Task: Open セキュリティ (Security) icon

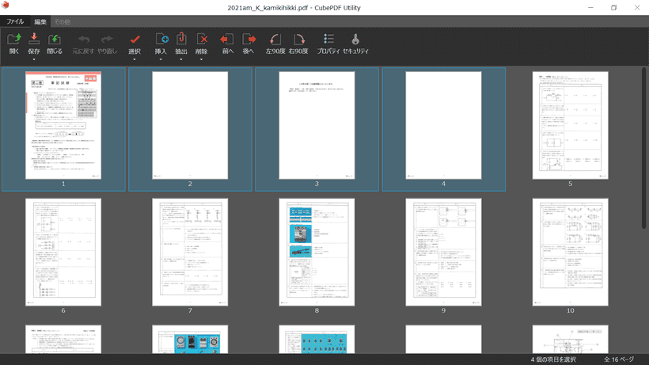Action: [x=355, y=40]
